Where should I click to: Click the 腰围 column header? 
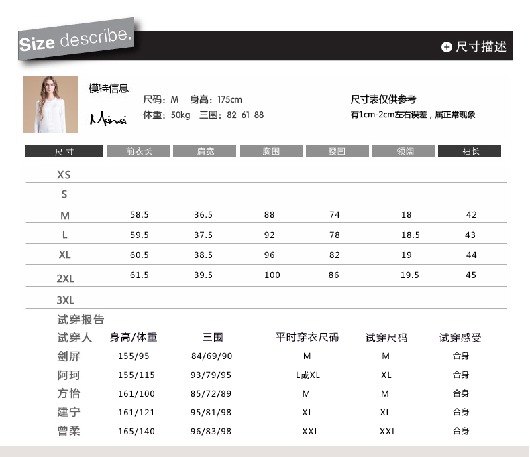tap(337, 151)
